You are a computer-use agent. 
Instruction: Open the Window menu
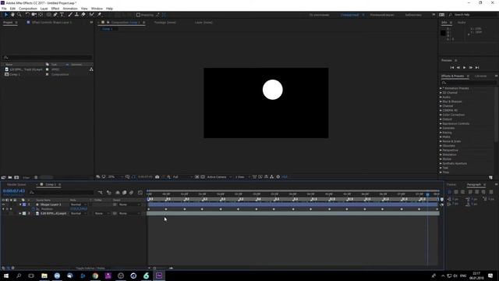click(97, 9)
